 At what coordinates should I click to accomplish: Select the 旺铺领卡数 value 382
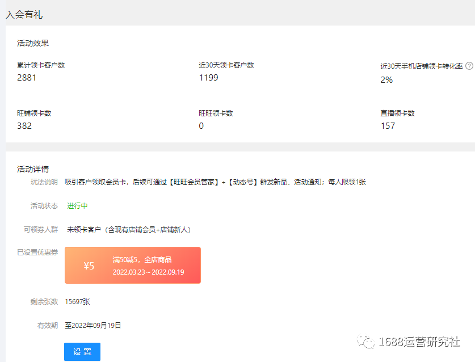(26, 126)
